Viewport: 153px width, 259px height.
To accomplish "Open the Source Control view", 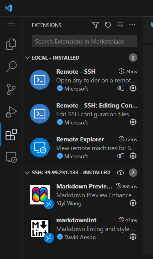I will pyautogui.click(x=11, y=89).
